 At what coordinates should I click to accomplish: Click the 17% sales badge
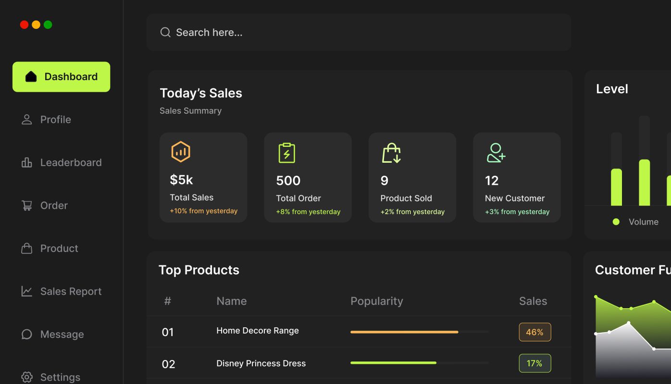(x=534, y=363)
